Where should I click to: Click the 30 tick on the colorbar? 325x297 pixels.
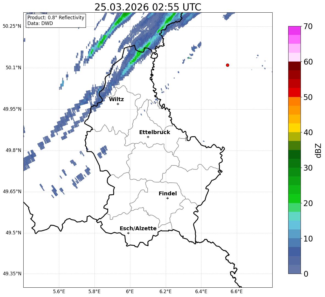tap(308, 168)
